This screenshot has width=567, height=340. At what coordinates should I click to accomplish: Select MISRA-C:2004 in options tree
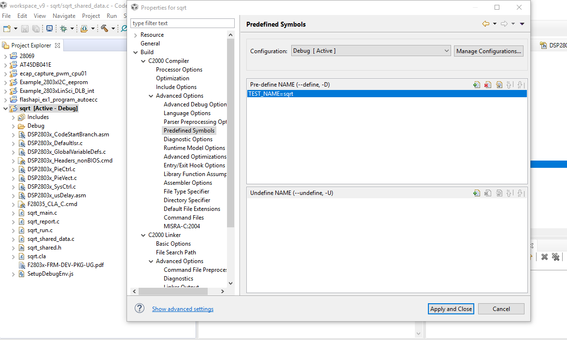182,226
